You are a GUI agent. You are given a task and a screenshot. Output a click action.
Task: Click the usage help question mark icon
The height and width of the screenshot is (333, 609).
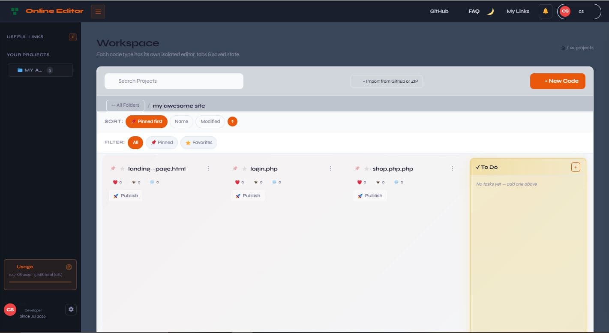point(69,267)
